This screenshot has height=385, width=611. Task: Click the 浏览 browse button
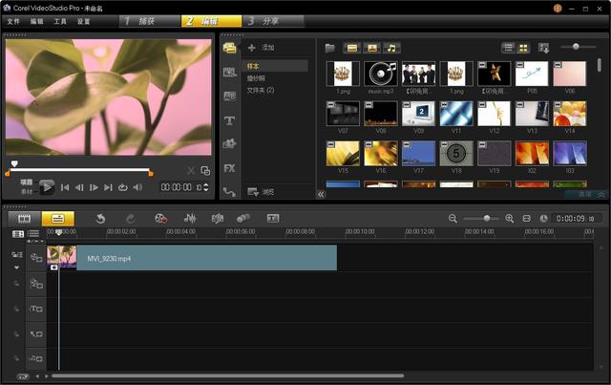point(261,192)
